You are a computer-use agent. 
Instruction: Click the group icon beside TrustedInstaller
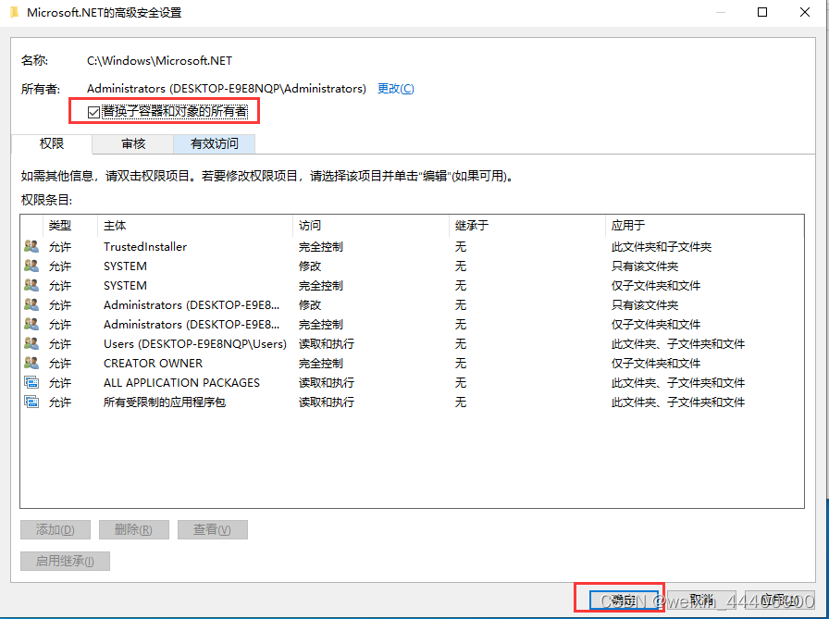click(x=31, y=246)
